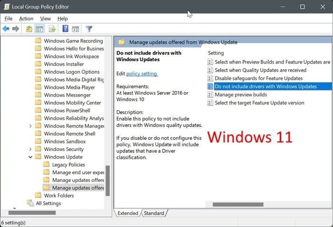Collapse the Windows Update node
Viewport: 333px width, 227px height.
click(x=30, y=157)
